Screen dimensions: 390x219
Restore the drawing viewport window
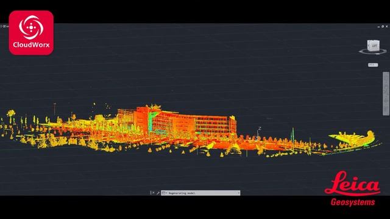click(x=383, y=26)
